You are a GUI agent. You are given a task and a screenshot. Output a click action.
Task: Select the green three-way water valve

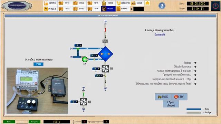[78, 49]
